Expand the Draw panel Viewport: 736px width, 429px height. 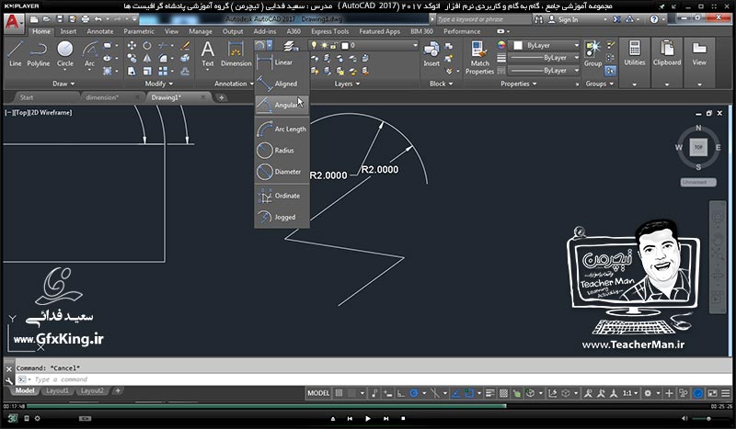tap(63, 84)
